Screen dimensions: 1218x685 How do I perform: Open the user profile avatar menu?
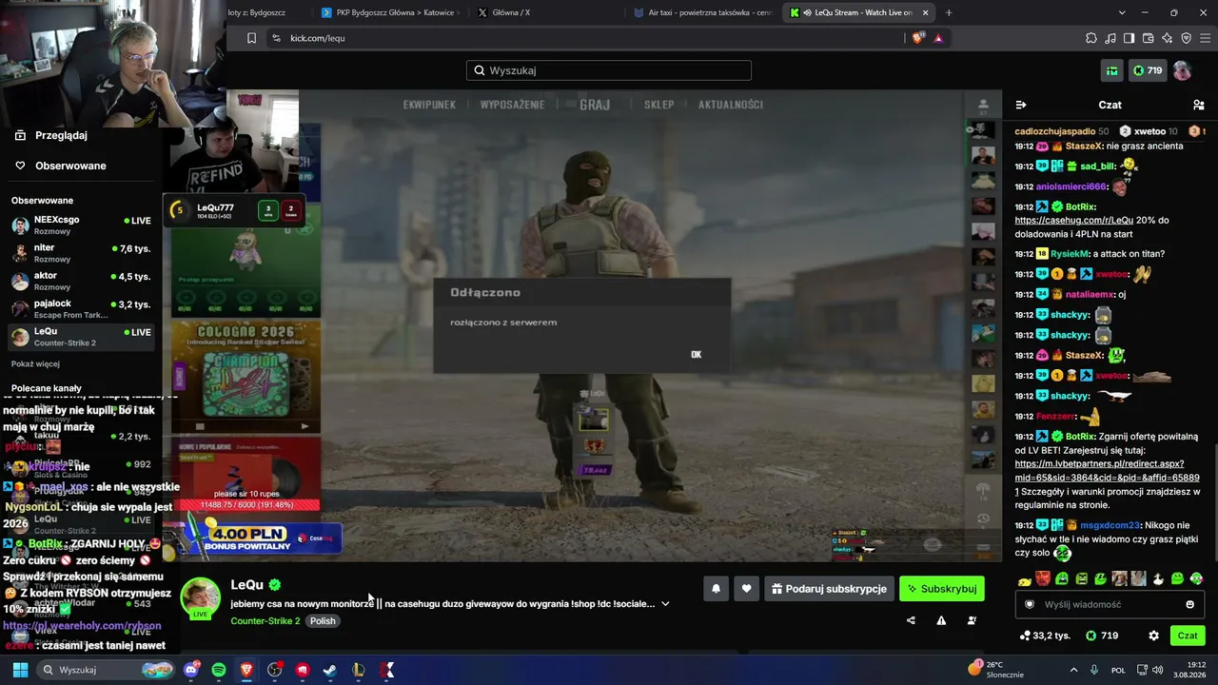pos(1182,70)
